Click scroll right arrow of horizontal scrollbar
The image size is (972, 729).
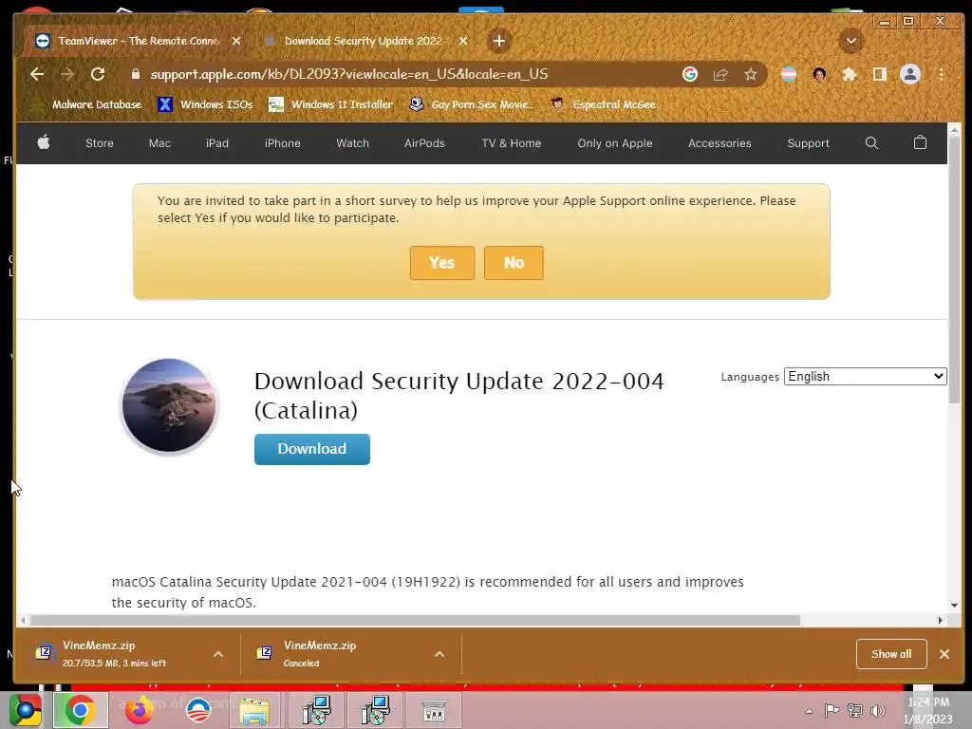941,620
